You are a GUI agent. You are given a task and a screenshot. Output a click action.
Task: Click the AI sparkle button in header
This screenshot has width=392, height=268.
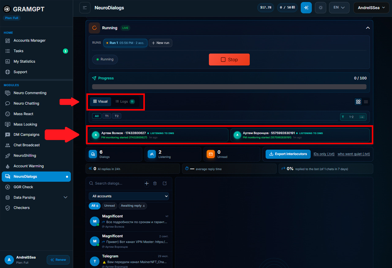[x=306, y=8]
